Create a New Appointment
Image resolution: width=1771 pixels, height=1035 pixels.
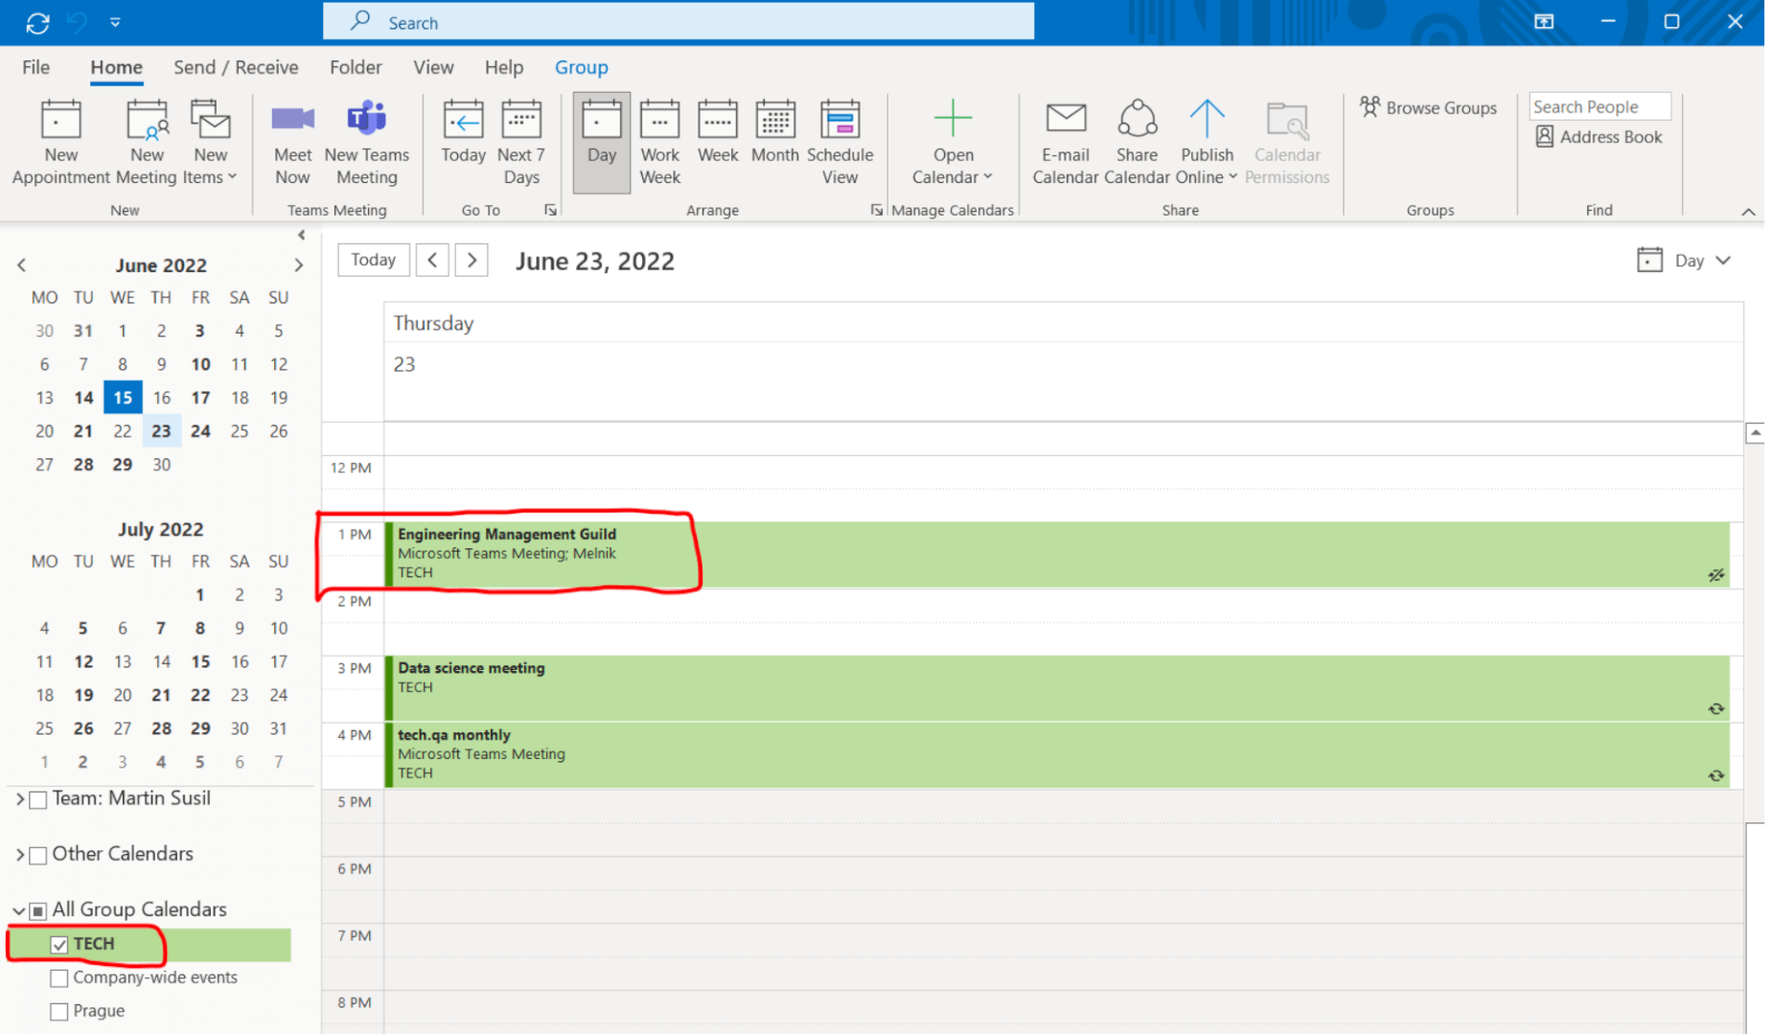tap(60, 140)
